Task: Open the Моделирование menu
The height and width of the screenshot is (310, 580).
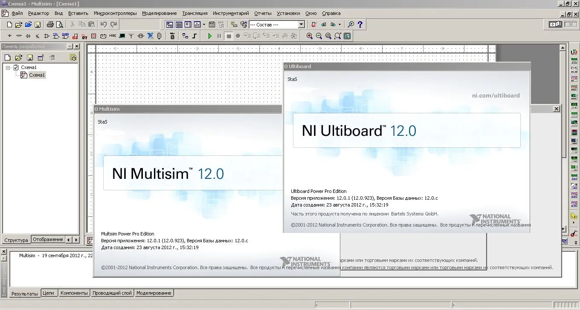Action: (x=159, y=13)
